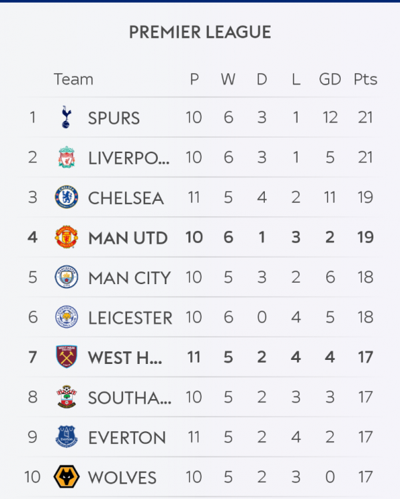Click the Team column header
The width and height of the screenshot is (400, 499).
[x=73, y=79]
